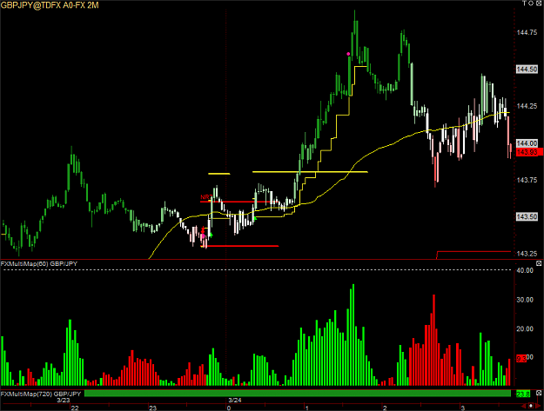
Task: Click the left red arrow on time axis
Action: [x=523, y=406]
